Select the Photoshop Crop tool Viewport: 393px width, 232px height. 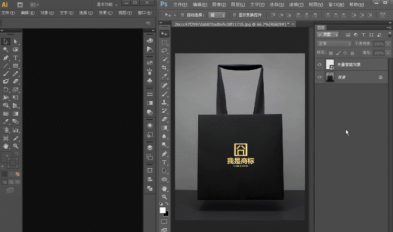coord(164,67)
